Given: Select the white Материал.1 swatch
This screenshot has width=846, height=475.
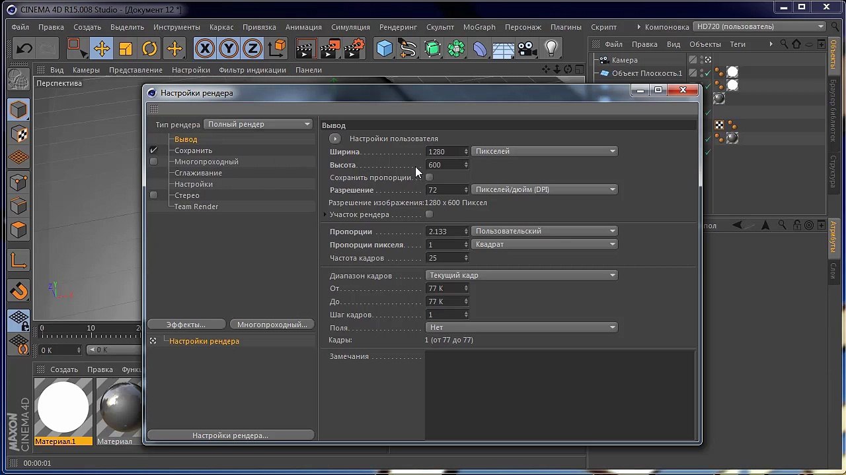Looking at the screenshot, I should click(x=63, y=407).
